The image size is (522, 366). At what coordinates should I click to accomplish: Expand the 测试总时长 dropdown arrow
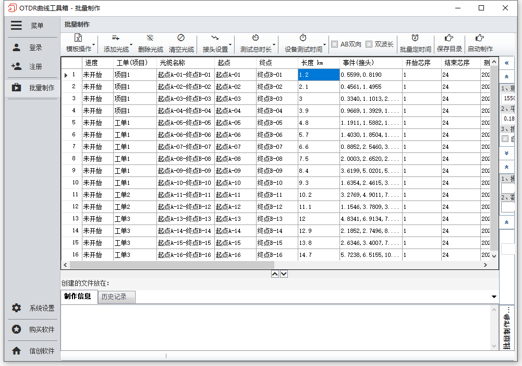274,44
